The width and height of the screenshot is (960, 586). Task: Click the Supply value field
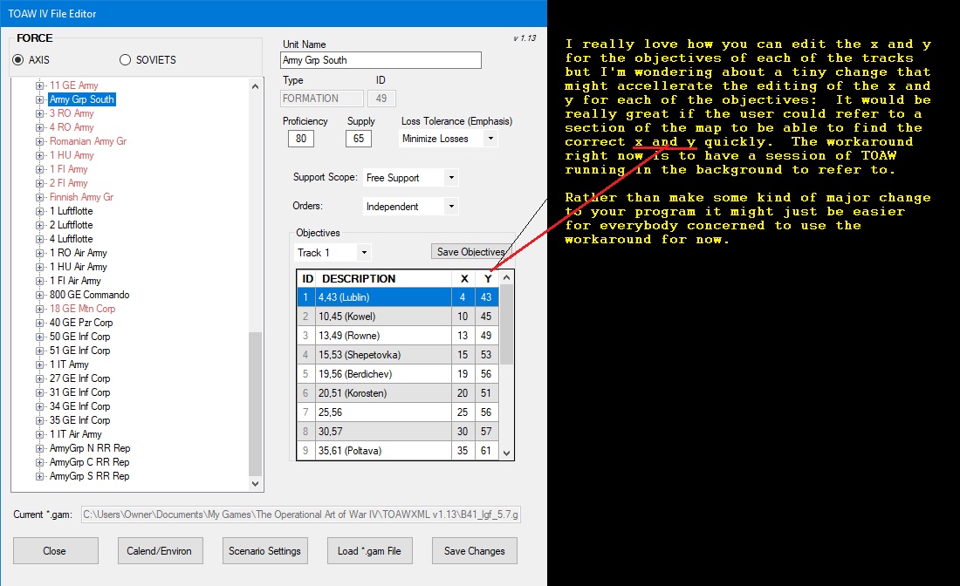click(x=359, y=139)
